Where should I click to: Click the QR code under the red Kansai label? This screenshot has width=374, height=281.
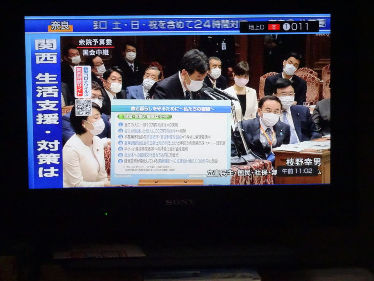tap(83, 108)
